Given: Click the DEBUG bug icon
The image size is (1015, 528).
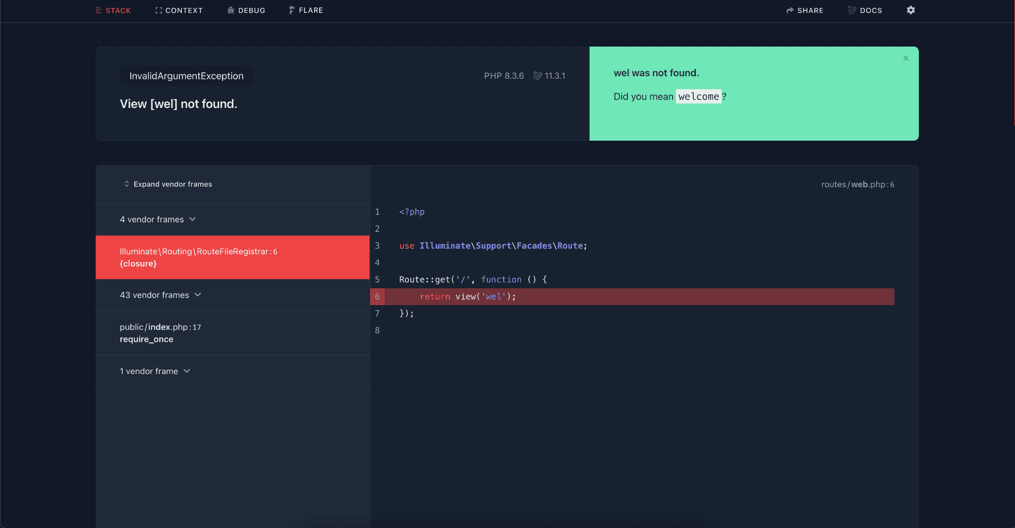Looking at the screenshot, I should 230,10.
